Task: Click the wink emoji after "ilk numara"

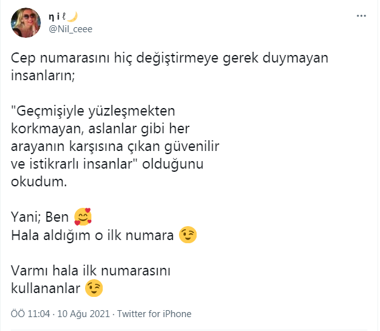Action: coord(188,235)
